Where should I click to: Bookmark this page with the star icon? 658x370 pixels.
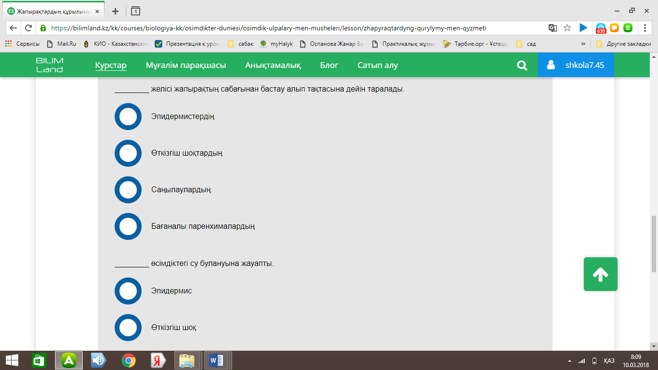click(x=567, y=28)
